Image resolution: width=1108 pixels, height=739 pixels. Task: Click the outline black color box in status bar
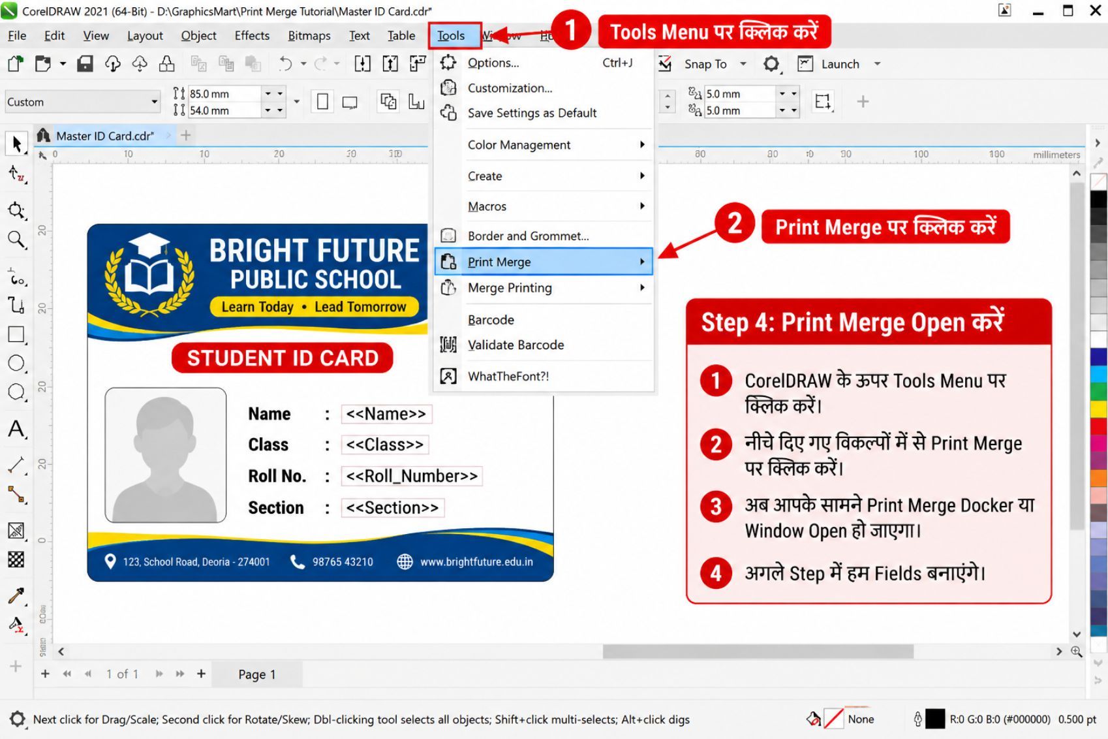935,719
